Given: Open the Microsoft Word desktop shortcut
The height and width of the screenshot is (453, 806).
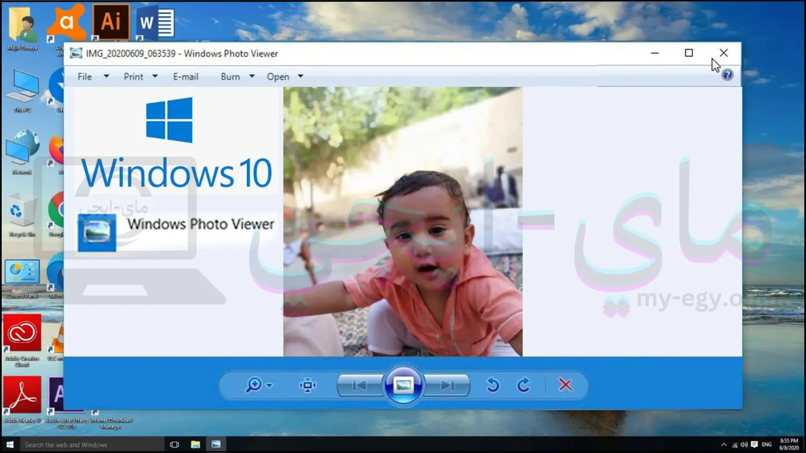Looking at the screenshot, I should click(x=155, y=22).
